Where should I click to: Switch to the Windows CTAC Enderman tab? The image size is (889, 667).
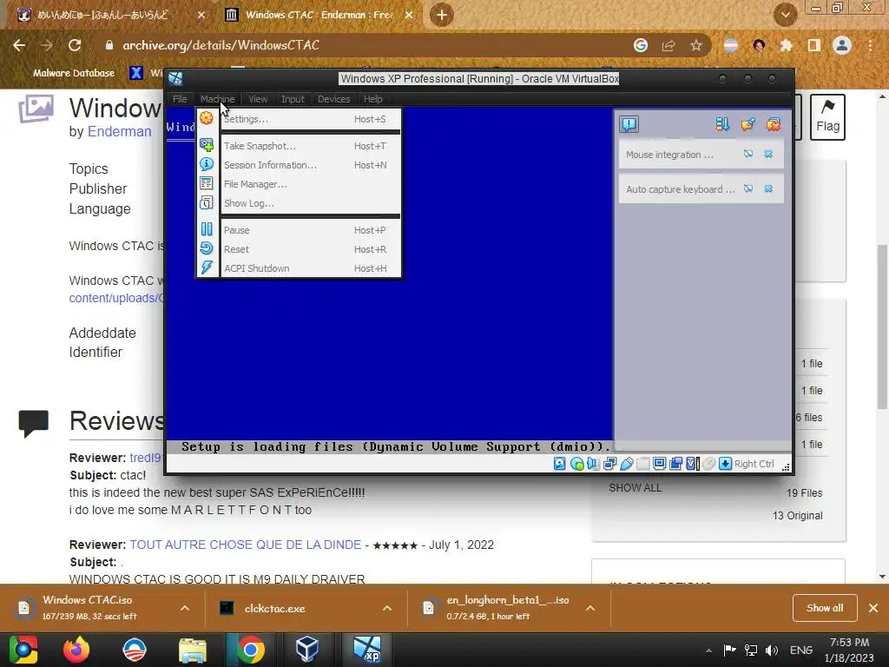[319, 15]
